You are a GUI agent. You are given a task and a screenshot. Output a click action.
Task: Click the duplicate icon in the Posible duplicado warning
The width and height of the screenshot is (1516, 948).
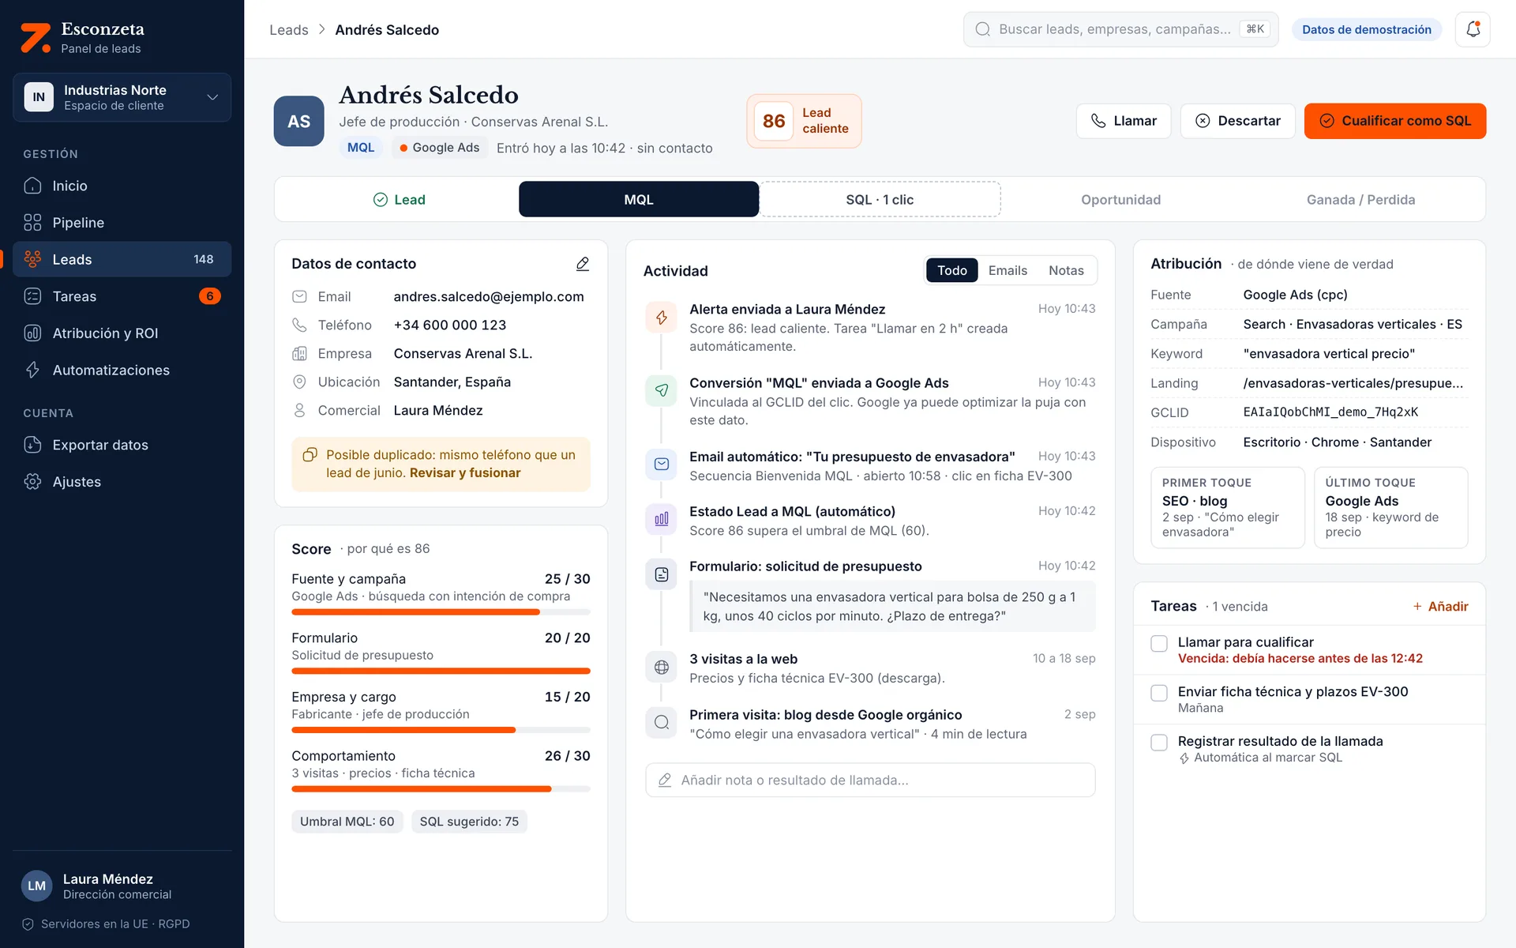pyautogui.click(x=310, y=455)
